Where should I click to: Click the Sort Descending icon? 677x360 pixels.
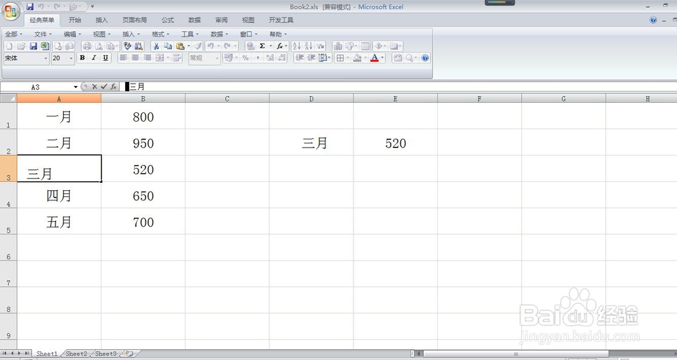308,46
